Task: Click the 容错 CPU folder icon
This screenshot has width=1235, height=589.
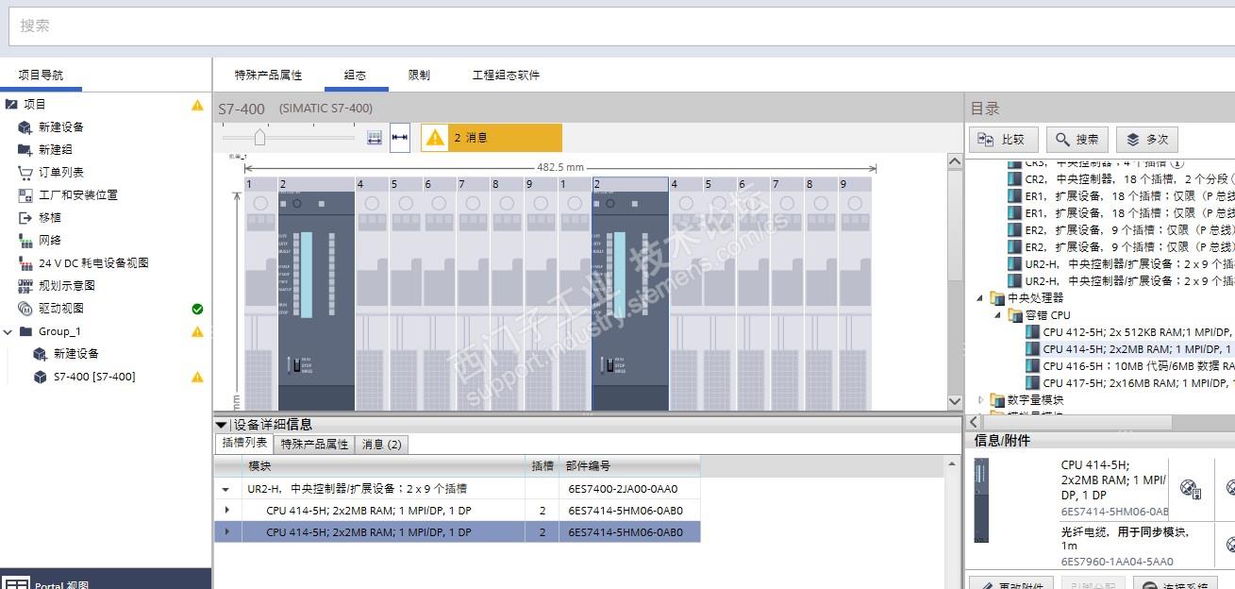Action: click(x=1015, y=315)
